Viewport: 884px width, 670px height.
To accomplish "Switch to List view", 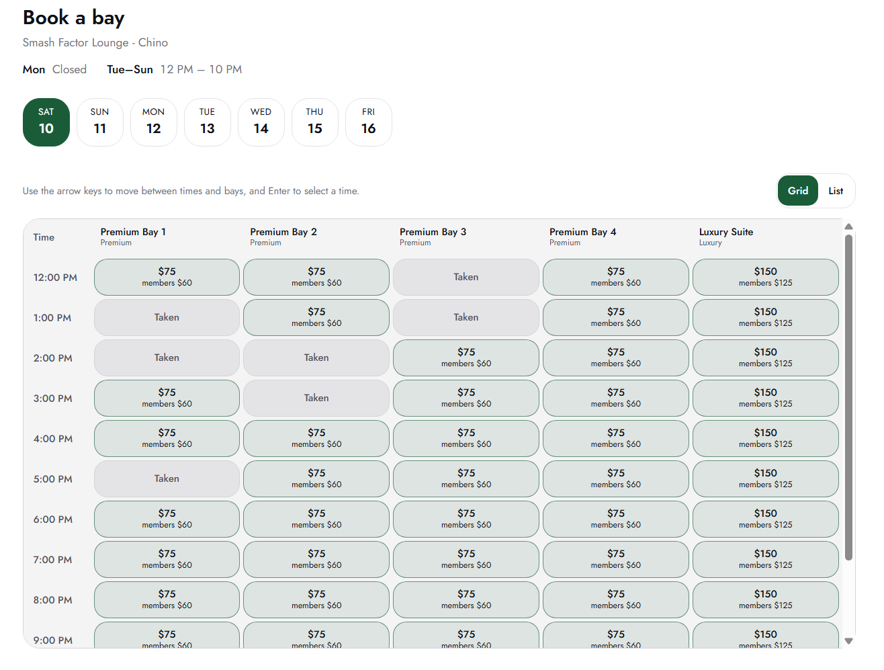I will click(836, 191).
